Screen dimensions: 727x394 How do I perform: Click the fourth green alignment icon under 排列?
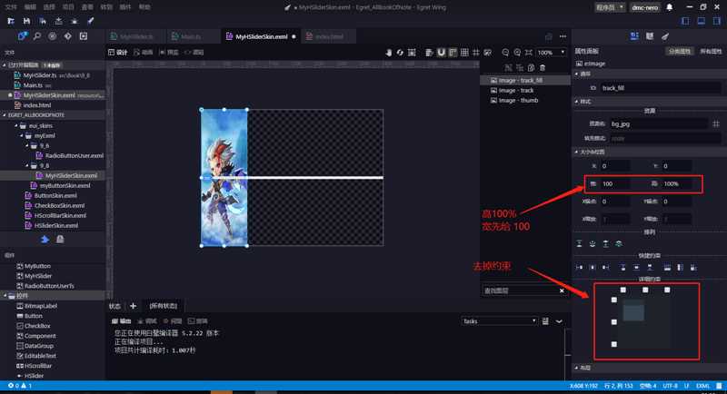(619, 243)
